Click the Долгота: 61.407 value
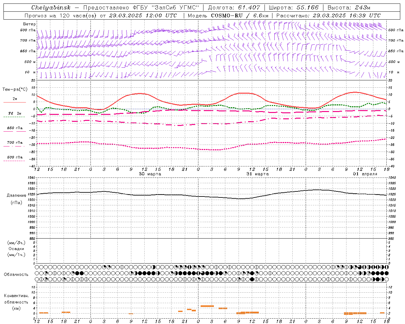Viewport: 405px width, 324px height. pos(234,8)
